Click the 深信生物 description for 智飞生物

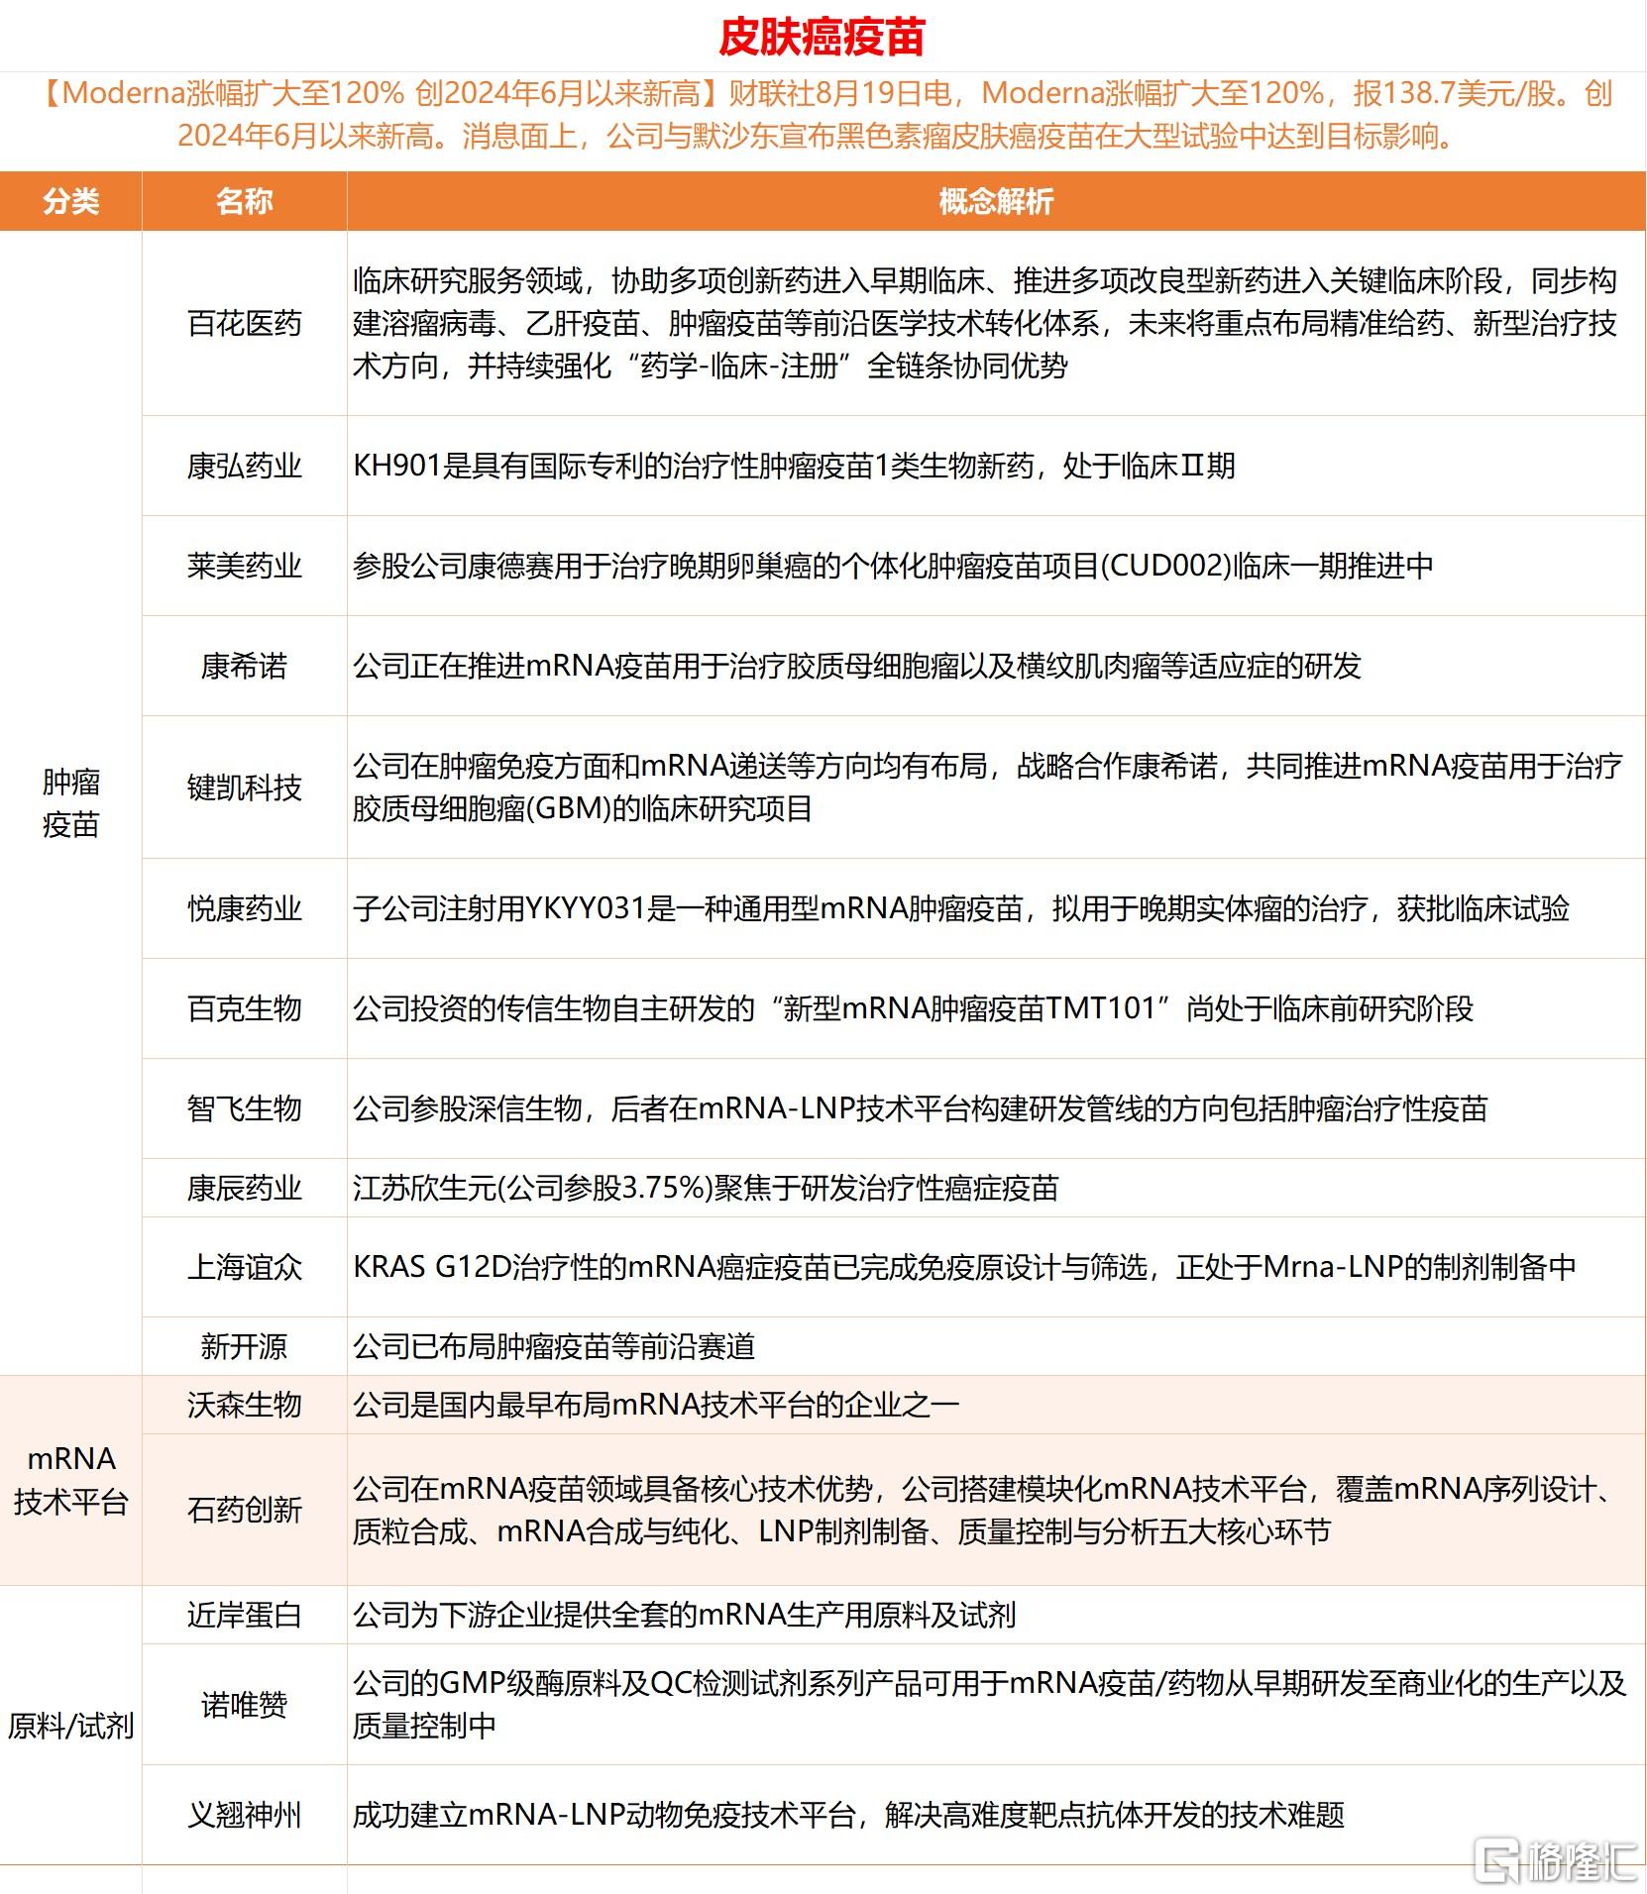coord(921,1108)
